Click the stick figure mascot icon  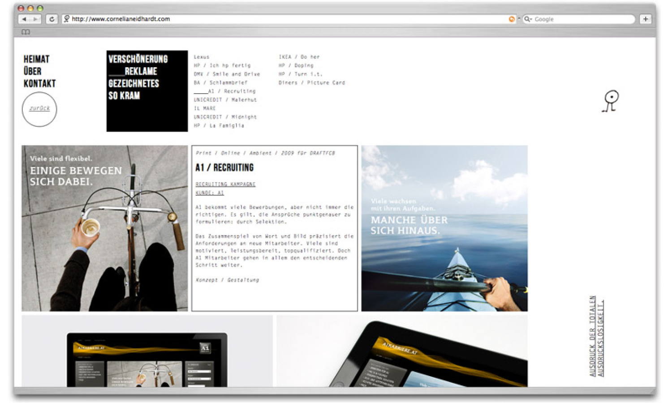612,102
